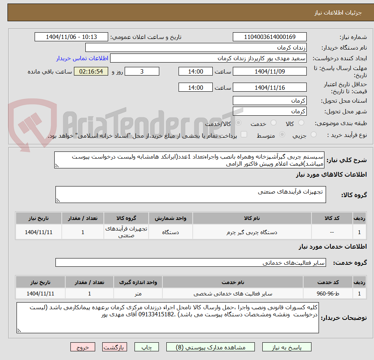The image size is (374, 360).
Task: Click the جزئیات اطلاعات نیاز header title
Action: click(x=338, y=13)
